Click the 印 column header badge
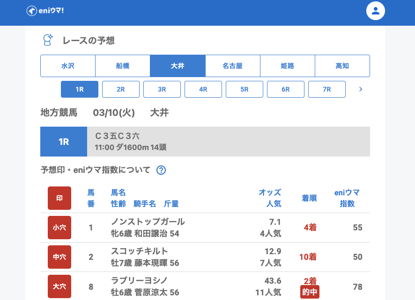The image size is (415, 300). click(x=59, y=198)
